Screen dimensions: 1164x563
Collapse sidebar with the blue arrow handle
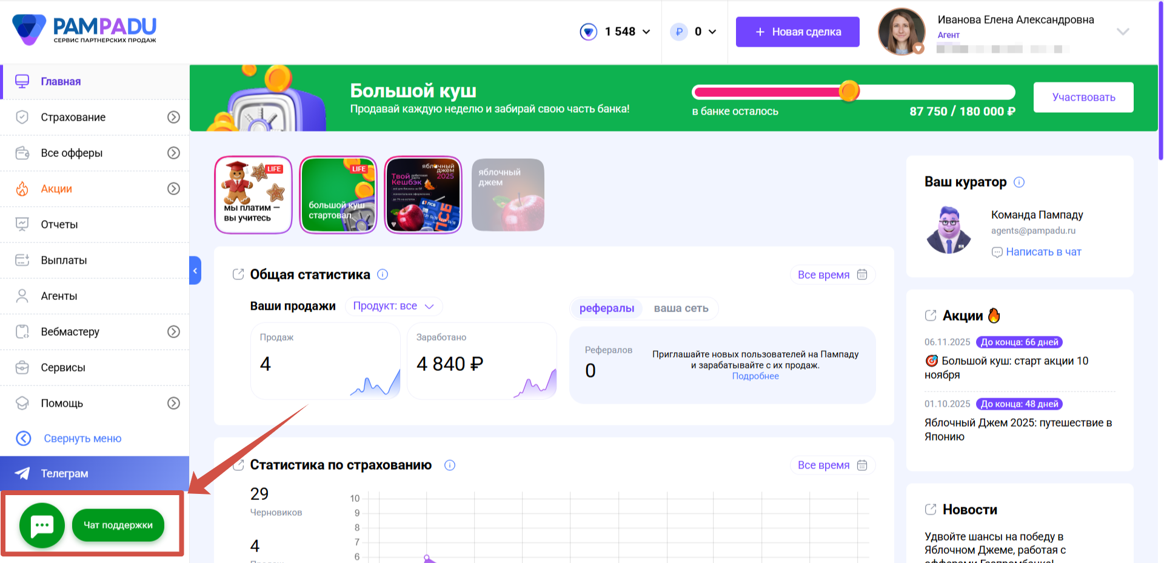(195, 271)
